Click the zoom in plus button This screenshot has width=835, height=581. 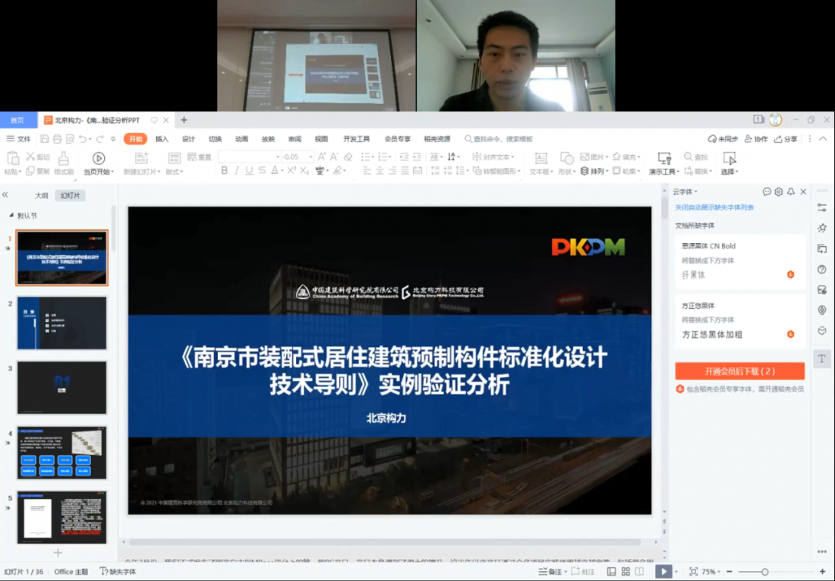822,571
